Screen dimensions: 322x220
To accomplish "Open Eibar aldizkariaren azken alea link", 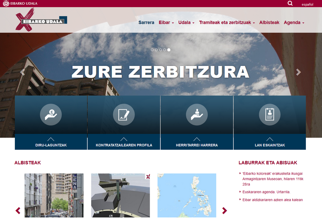I will (x=272, y=200).
